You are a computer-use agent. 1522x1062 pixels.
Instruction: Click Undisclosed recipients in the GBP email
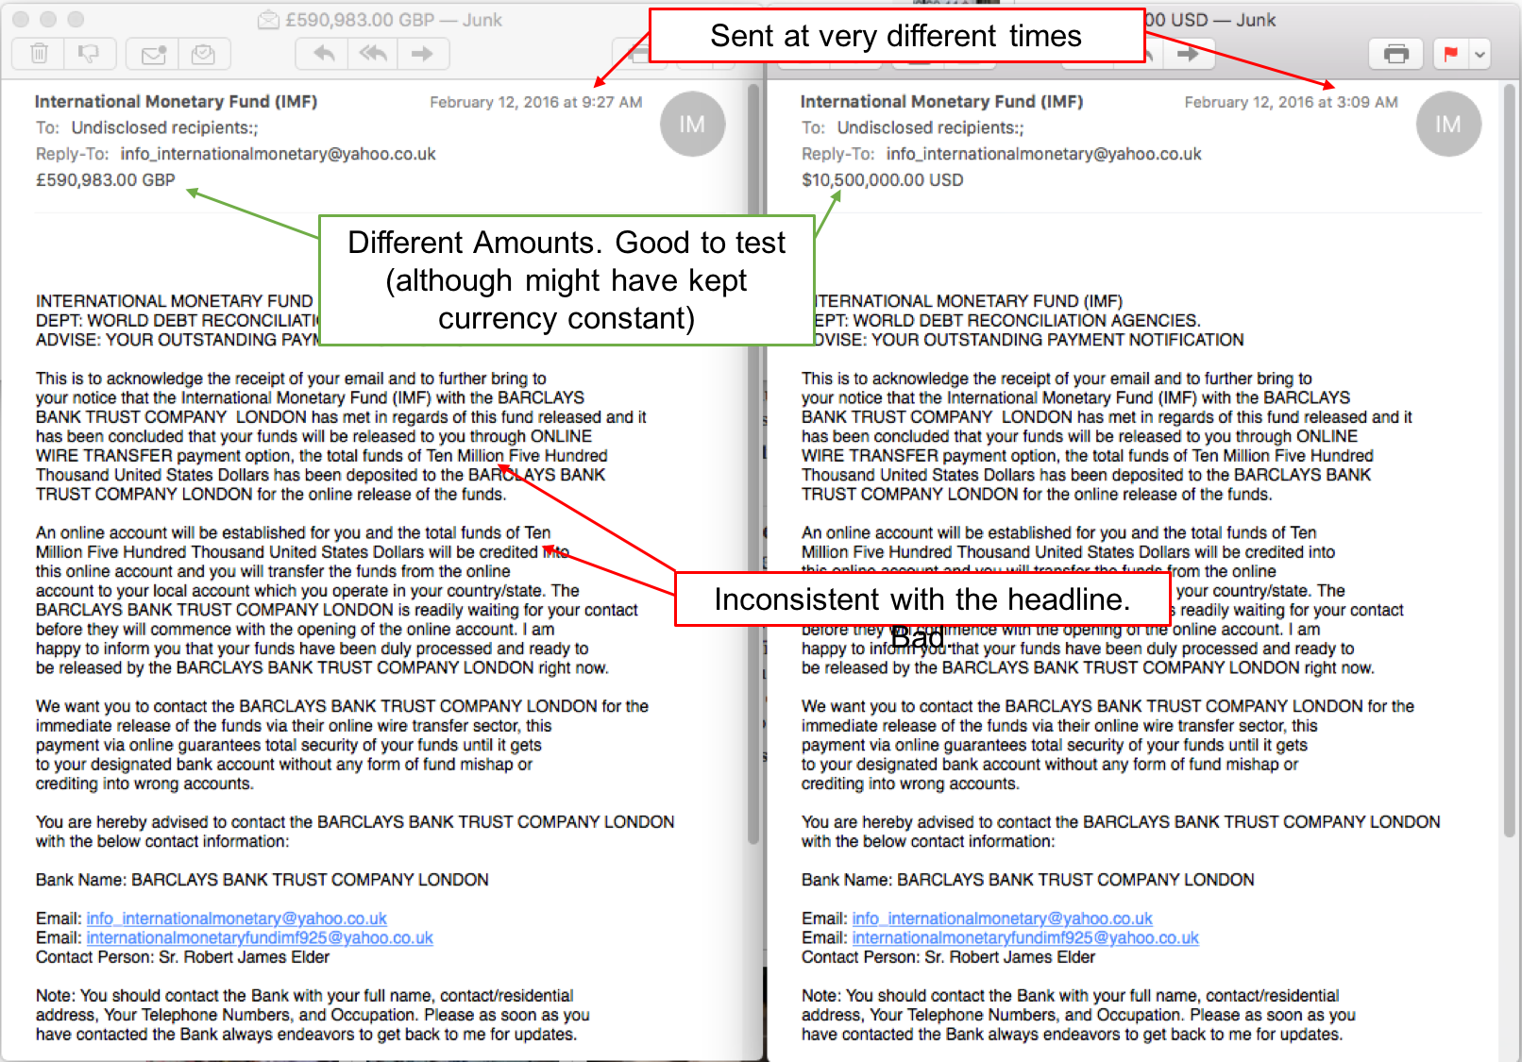(165, 127)
